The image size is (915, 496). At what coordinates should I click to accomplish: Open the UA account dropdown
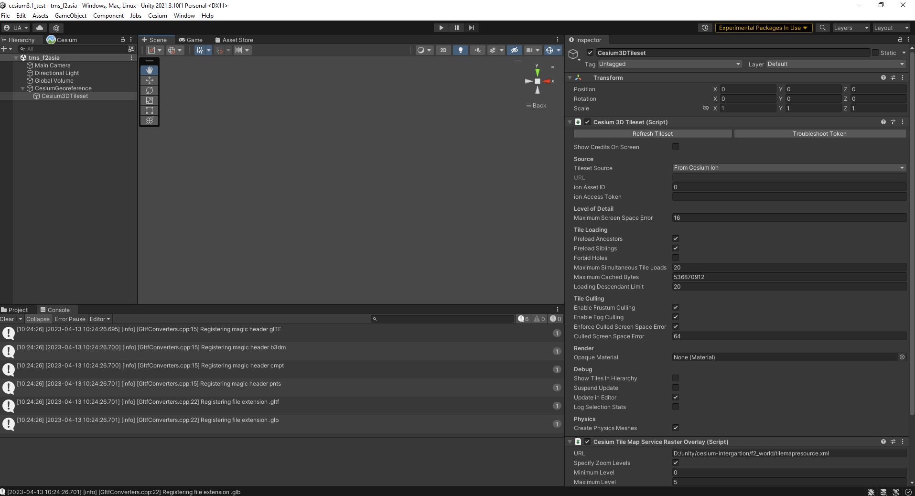click(16, 28)
